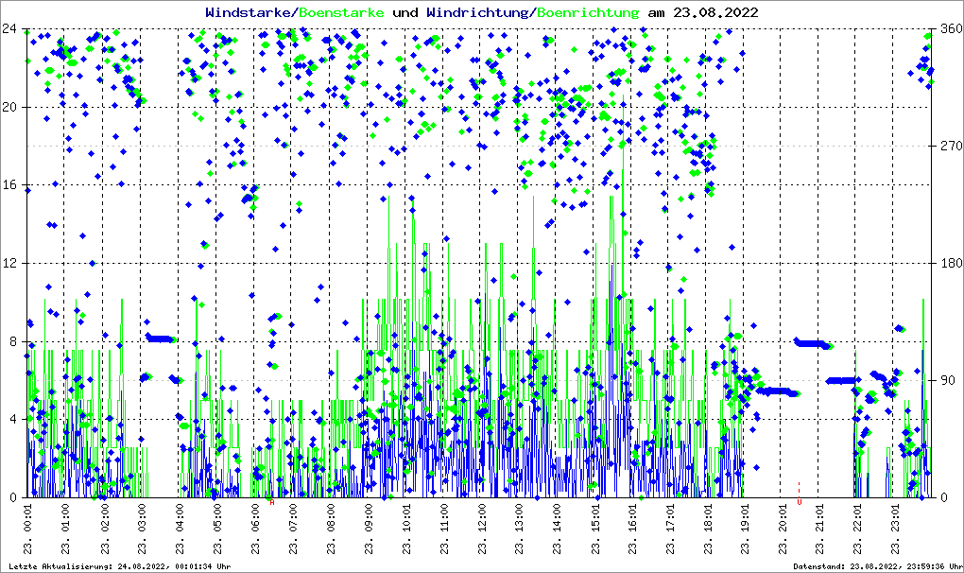Click the flat blue direction line after 20:01
964x573 pixels.
point(813,343)
